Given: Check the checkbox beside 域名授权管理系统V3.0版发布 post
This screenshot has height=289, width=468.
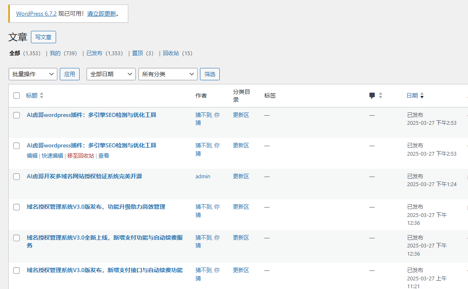Looking at the screenshot, I should (x=16, y=207).
